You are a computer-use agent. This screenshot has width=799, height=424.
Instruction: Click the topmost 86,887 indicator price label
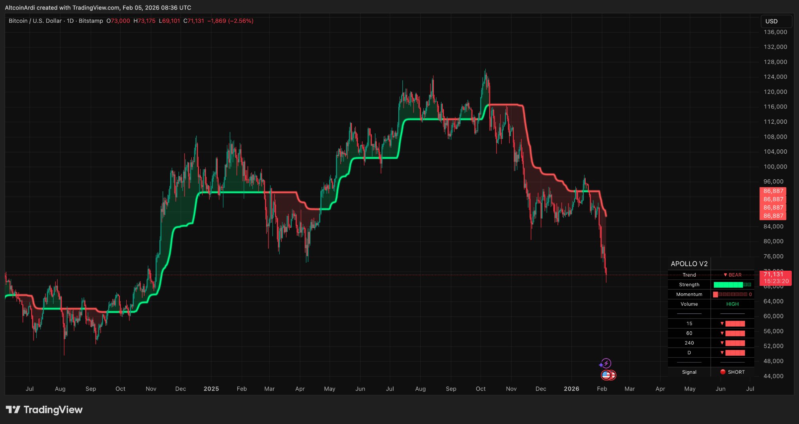click(773, 191)
